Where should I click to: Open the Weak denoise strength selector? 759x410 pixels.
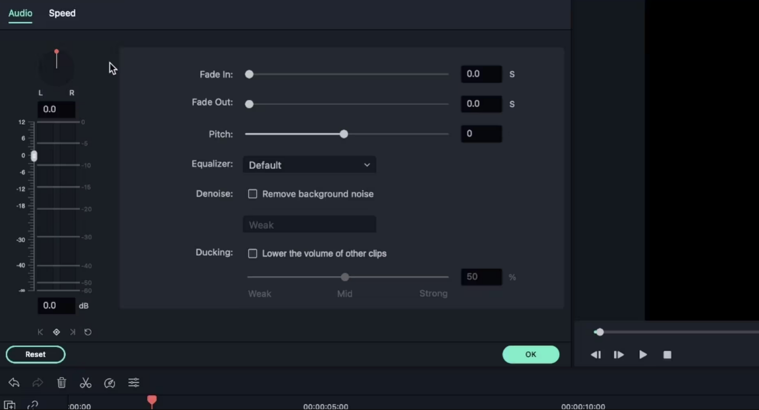[309, 224]
